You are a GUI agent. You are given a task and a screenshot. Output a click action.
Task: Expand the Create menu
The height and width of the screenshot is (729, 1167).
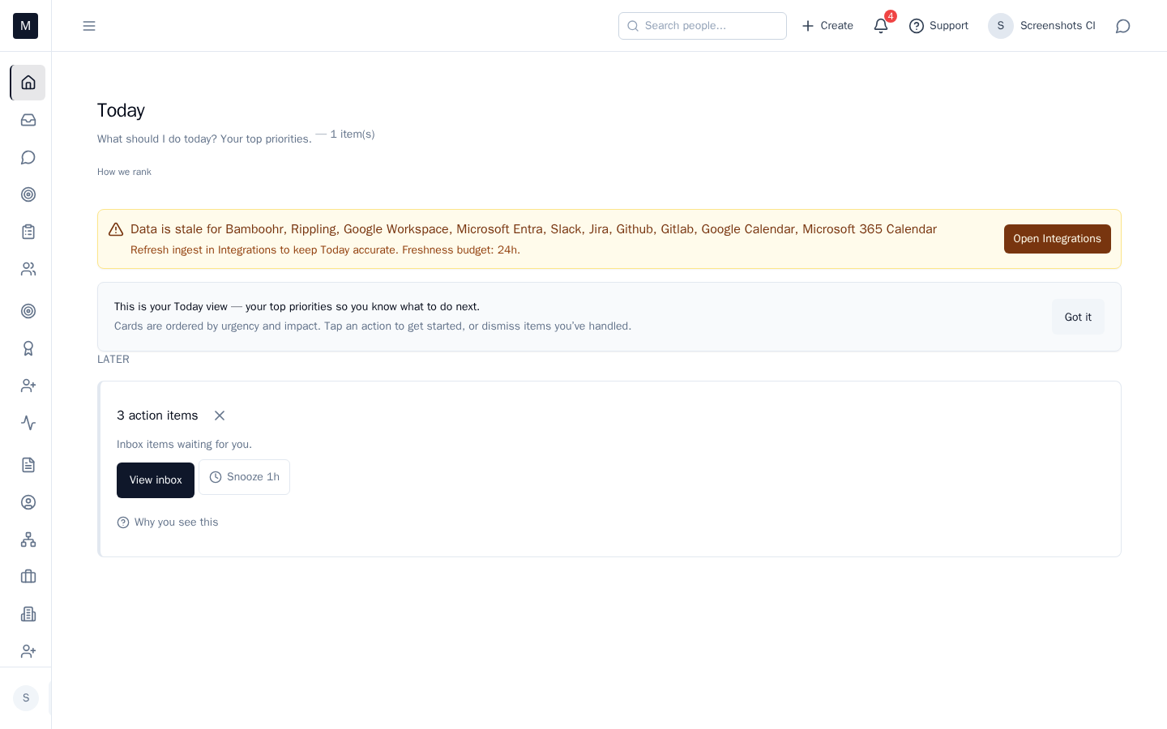coord(827,26)
